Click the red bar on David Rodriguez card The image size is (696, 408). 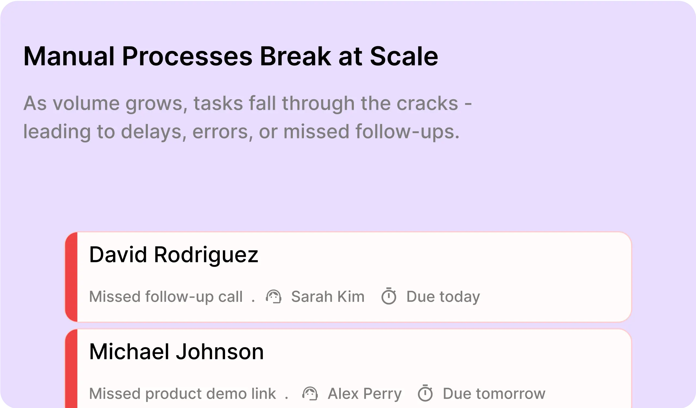(71, 277)
